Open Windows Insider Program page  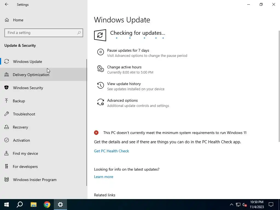click(43, 180)
